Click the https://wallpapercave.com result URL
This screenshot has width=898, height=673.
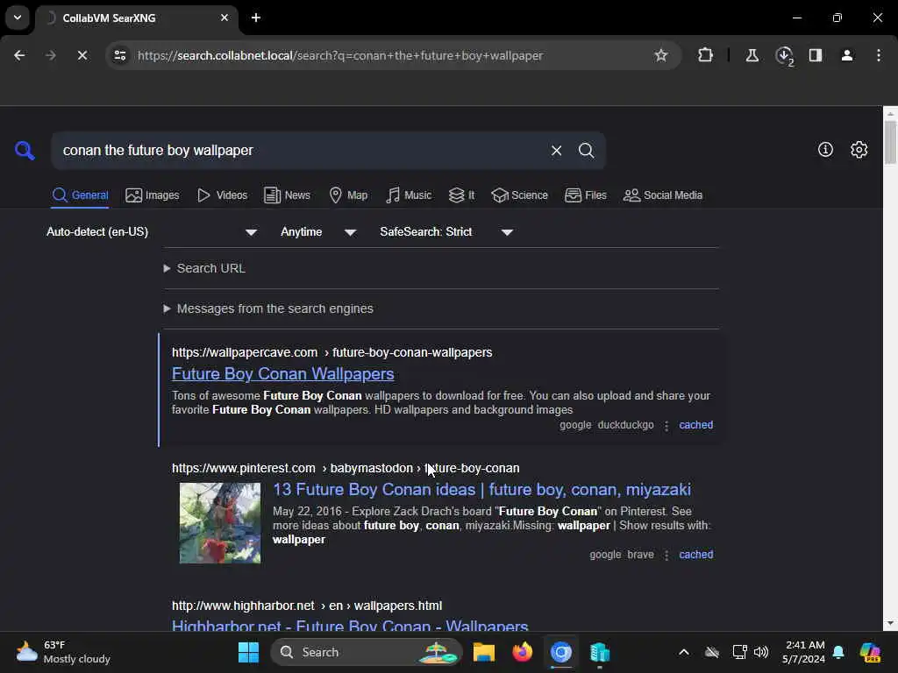pos(245,352)
